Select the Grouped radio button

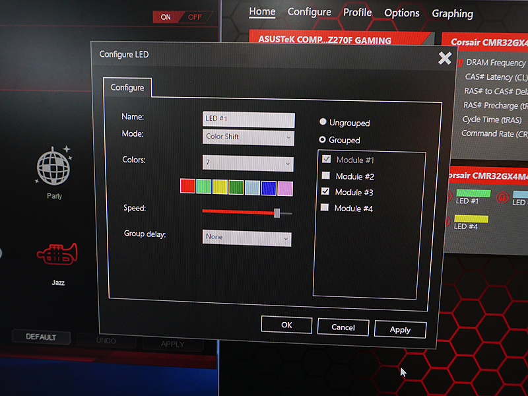(x=322, y=139)
